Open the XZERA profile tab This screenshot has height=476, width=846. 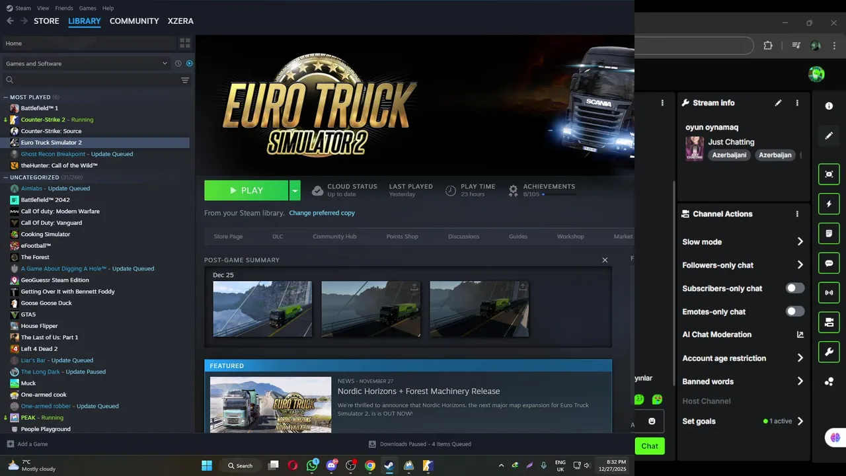[180, 21]
